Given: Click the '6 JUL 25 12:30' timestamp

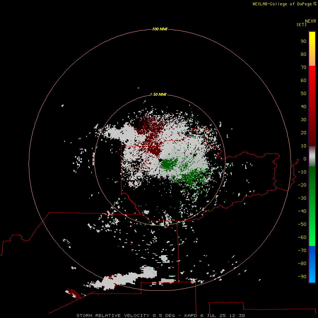Looking at the screenshot, I should click(223, 316).
